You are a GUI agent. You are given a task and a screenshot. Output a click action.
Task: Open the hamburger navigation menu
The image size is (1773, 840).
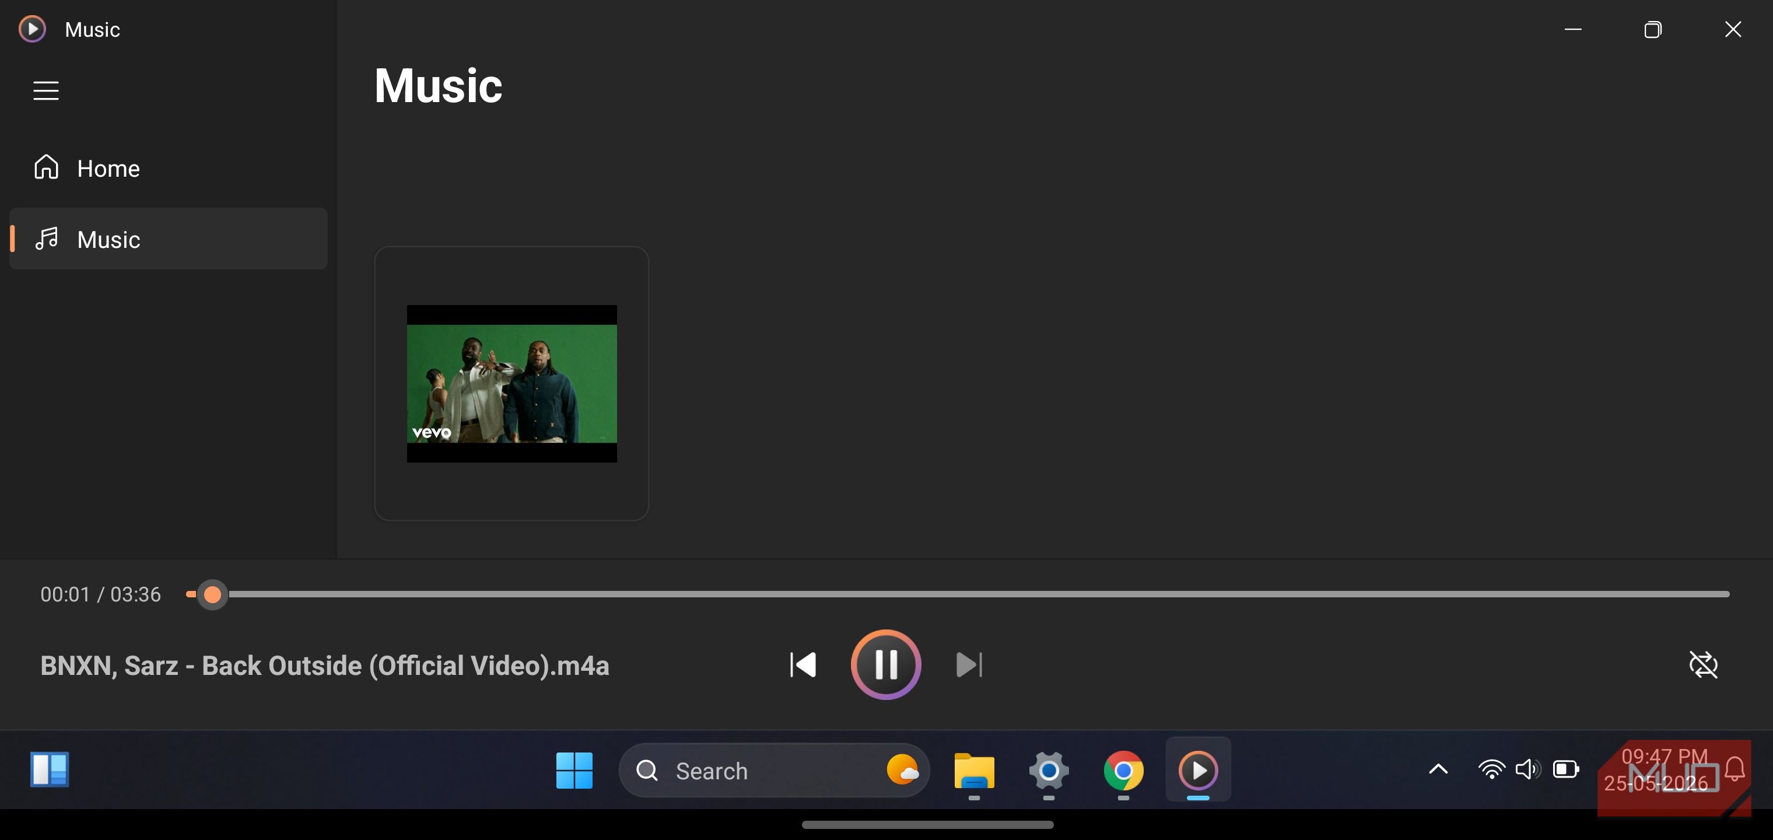click(x=46, y=90)
